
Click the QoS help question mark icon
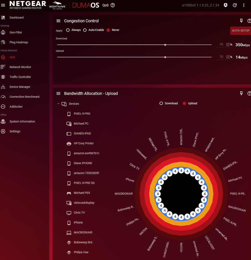pos(113,5)
